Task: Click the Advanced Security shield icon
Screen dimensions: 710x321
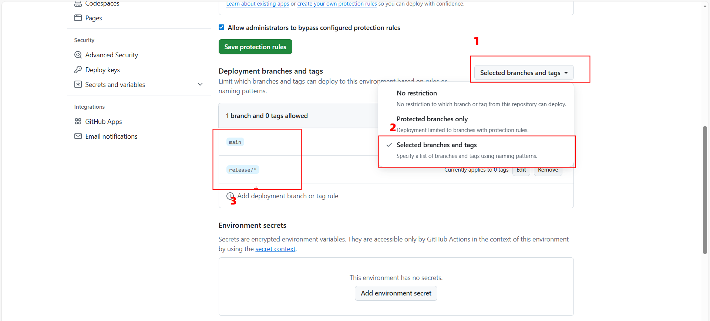Action: coord(78,55)
